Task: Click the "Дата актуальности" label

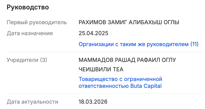Action: pos(32,102)
